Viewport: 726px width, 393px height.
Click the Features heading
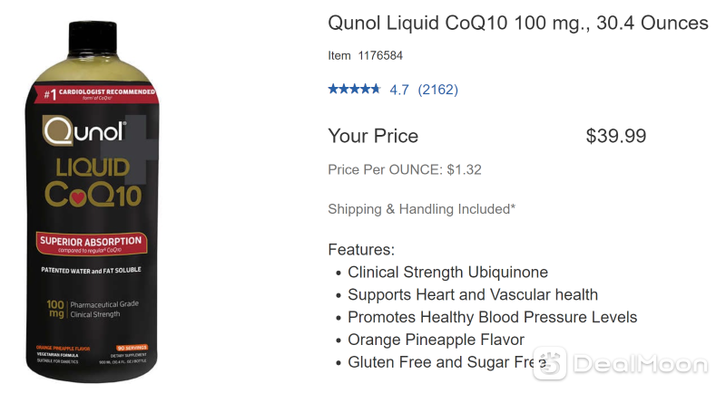pyautogui.click(x=361, y=250)
